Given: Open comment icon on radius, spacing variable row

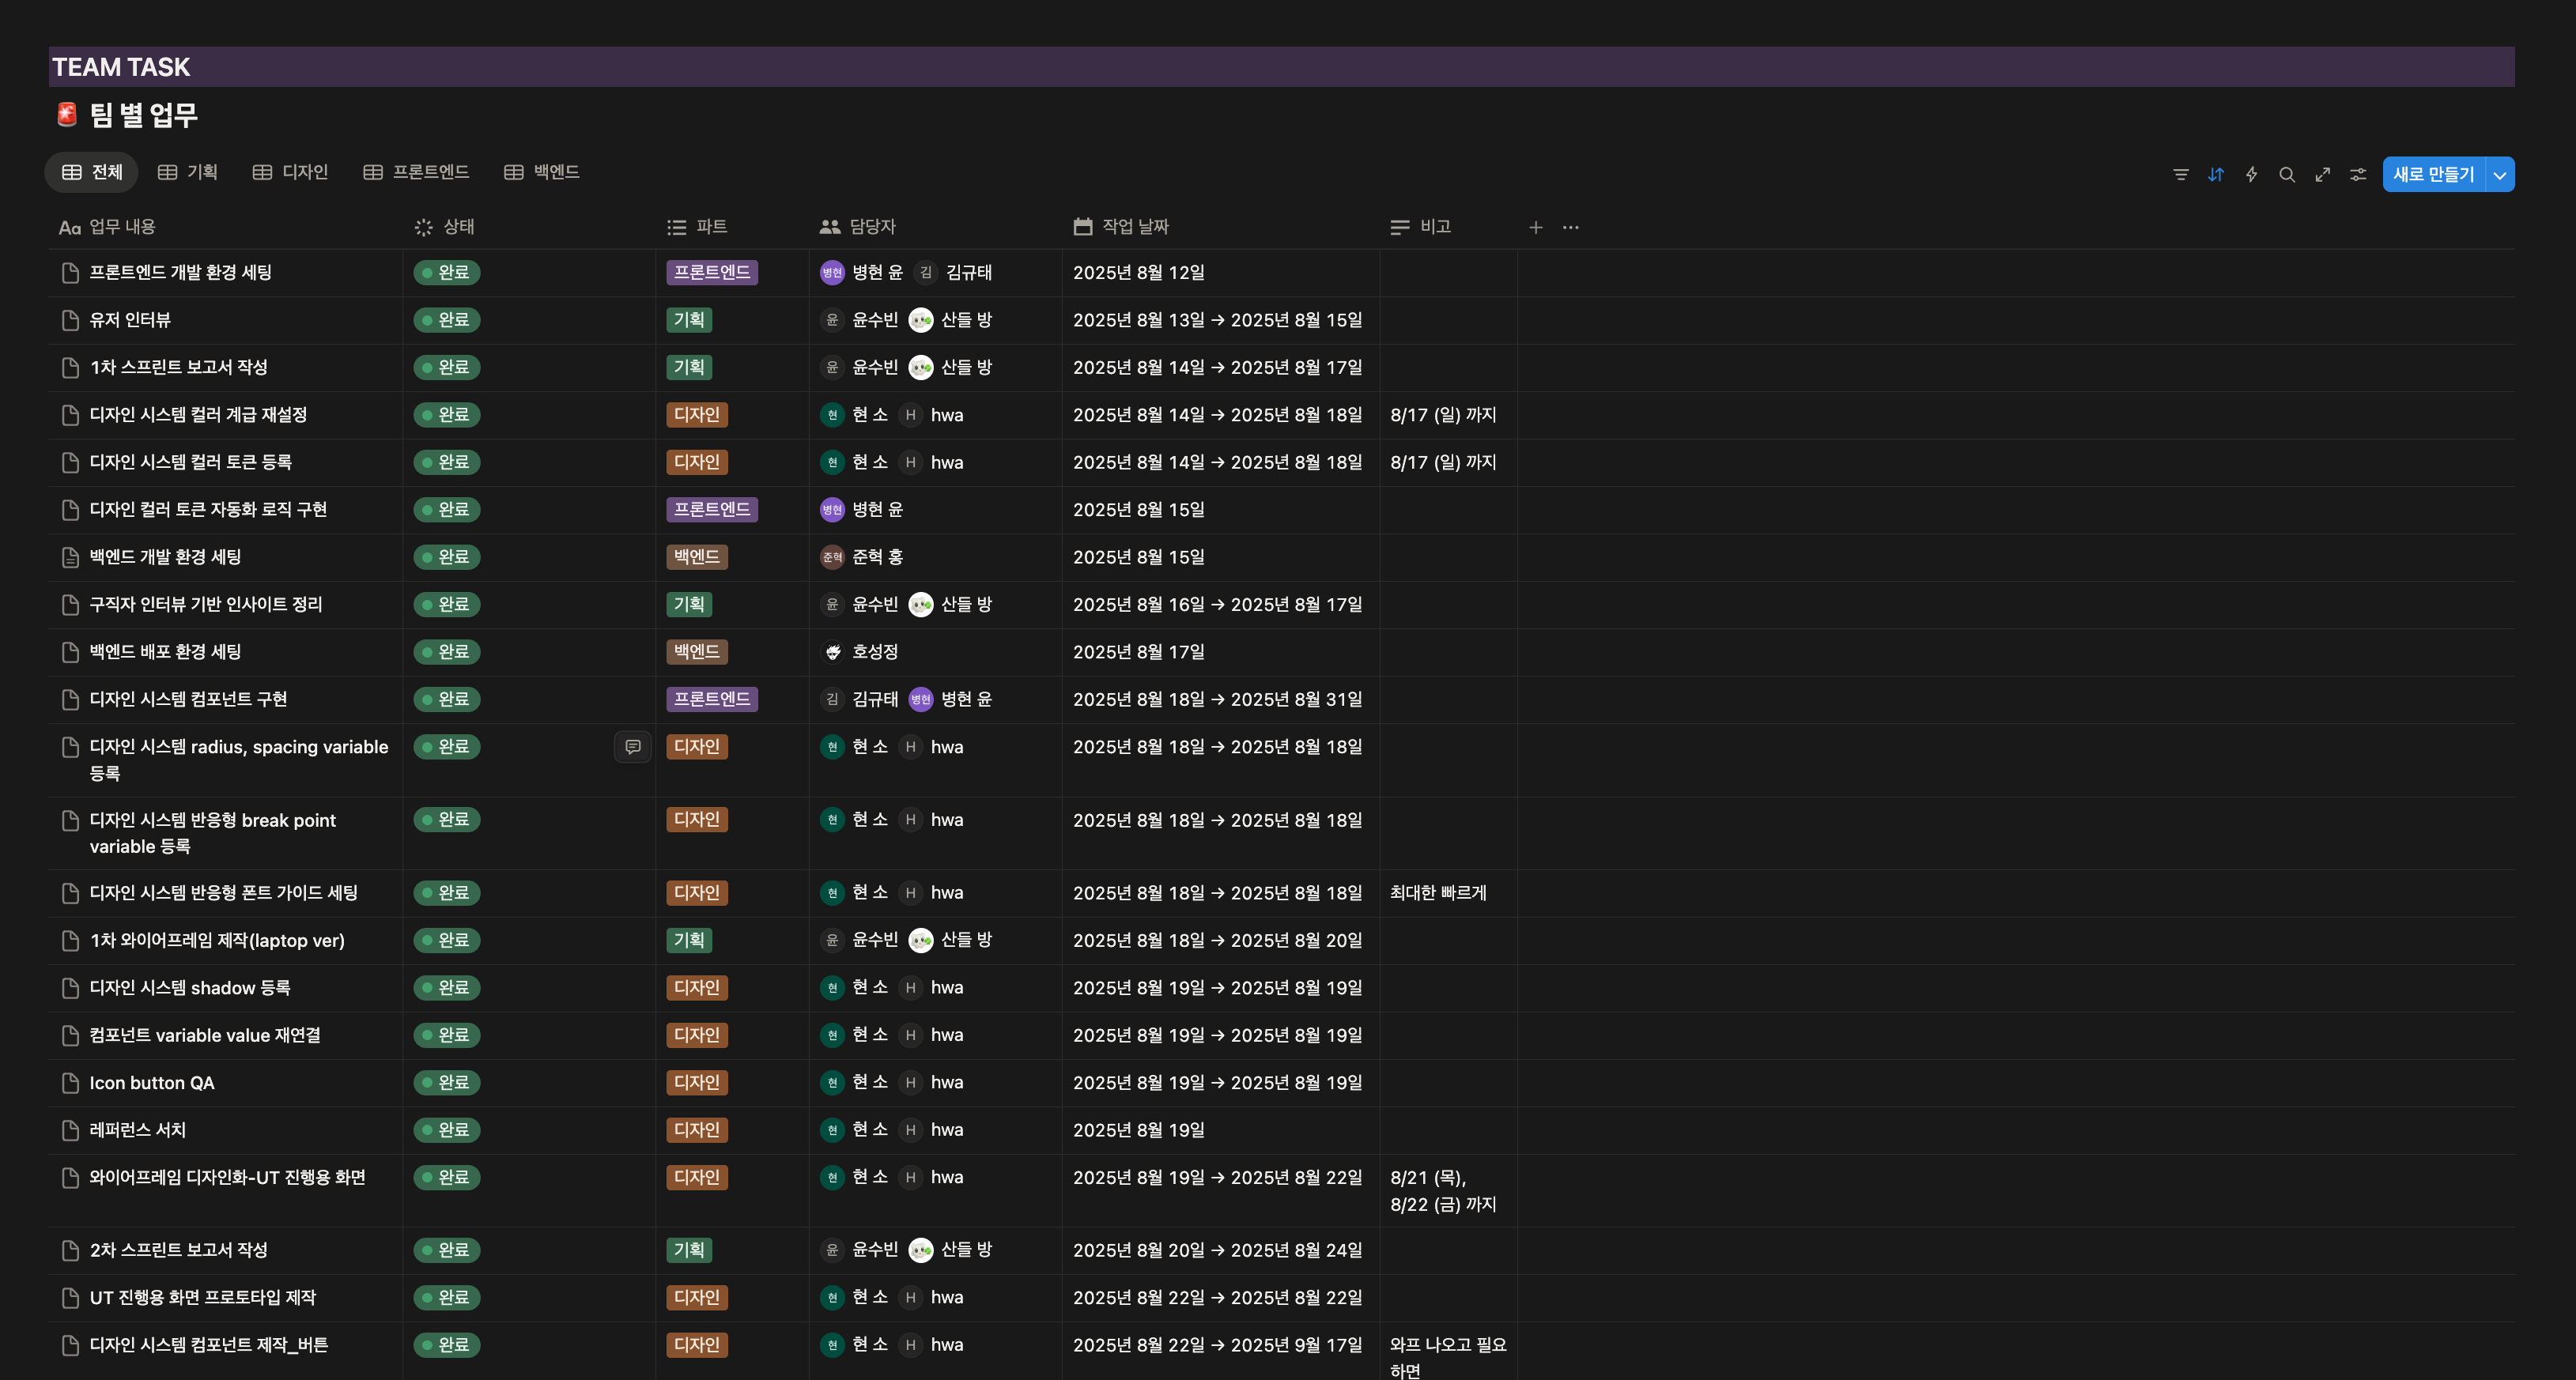Looking at the screenshot, I should (x=632, y=746).
